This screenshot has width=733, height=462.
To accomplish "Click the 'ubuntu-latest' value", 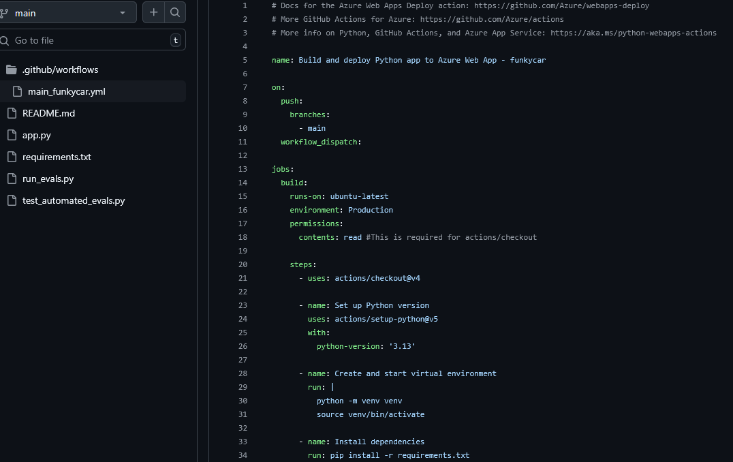I will click(359, 196).
